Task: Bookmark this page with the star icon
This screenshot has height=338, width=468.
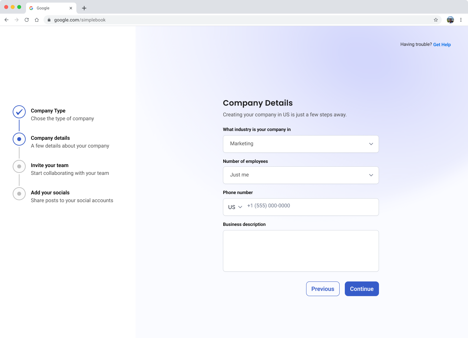Action: (436, 20)
